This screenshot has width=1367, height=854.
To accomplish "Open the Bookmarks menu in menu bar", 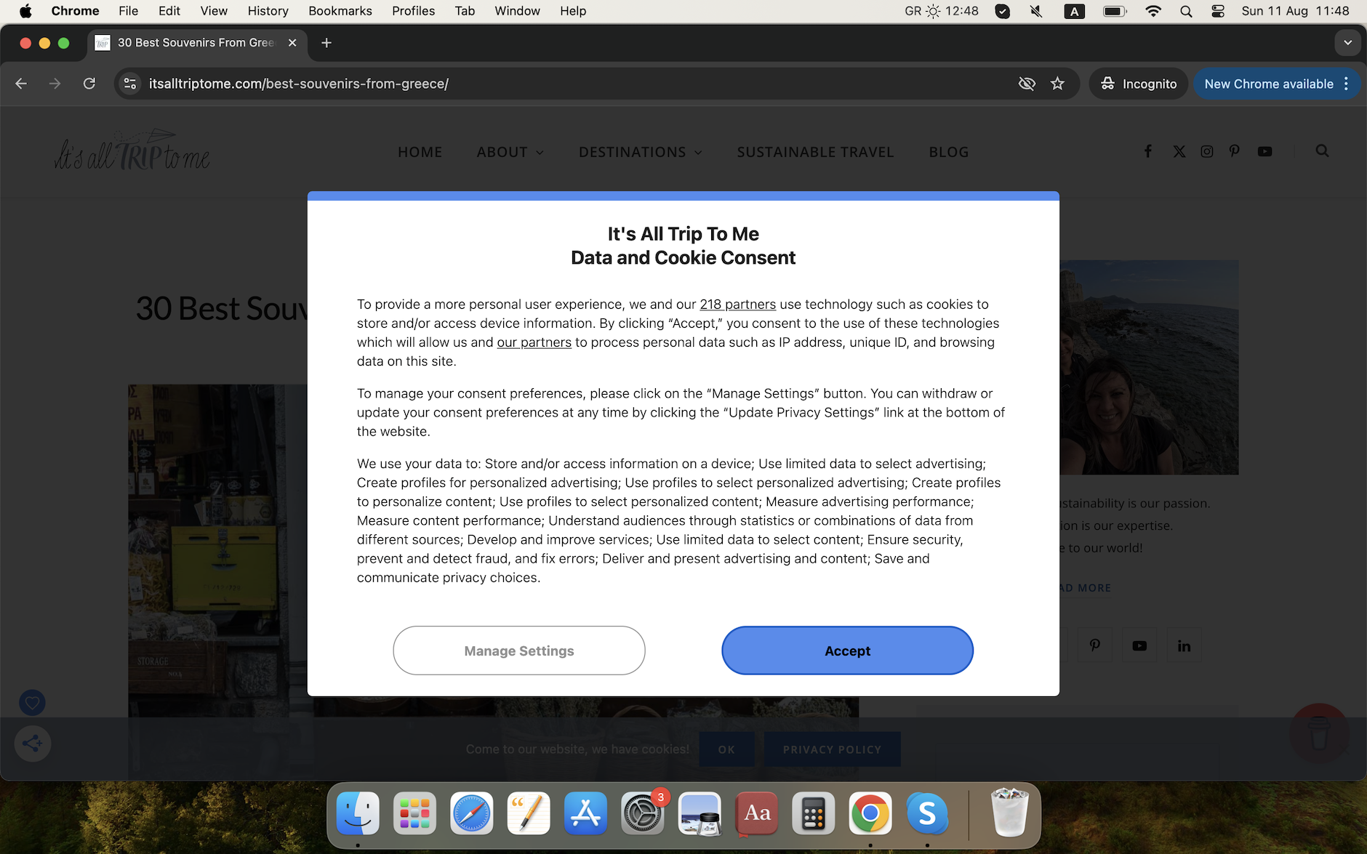I will [x=340, y=11].
